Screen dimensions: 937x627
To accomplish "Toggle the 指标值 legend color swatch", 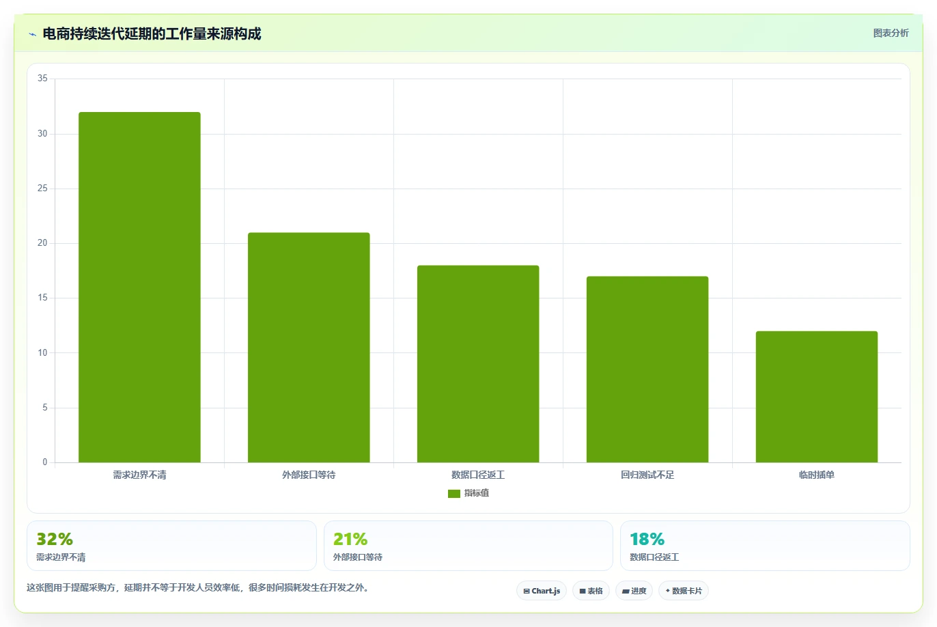I will pyautogui.click(x=453, y=493).
